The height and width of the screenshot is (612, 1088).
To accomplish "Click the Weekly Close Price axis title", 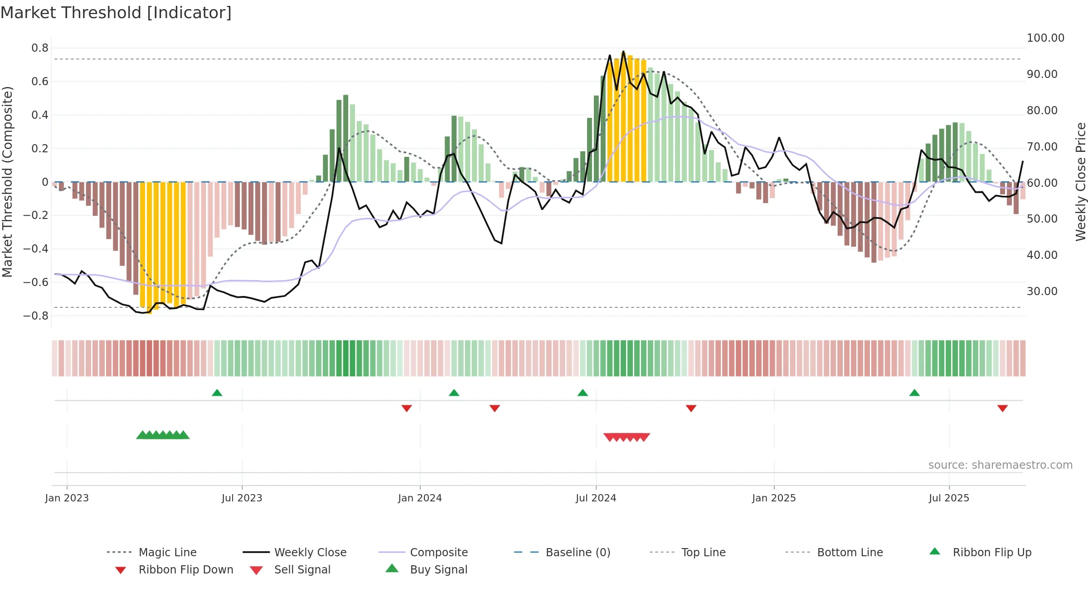I will [1081, 182].
